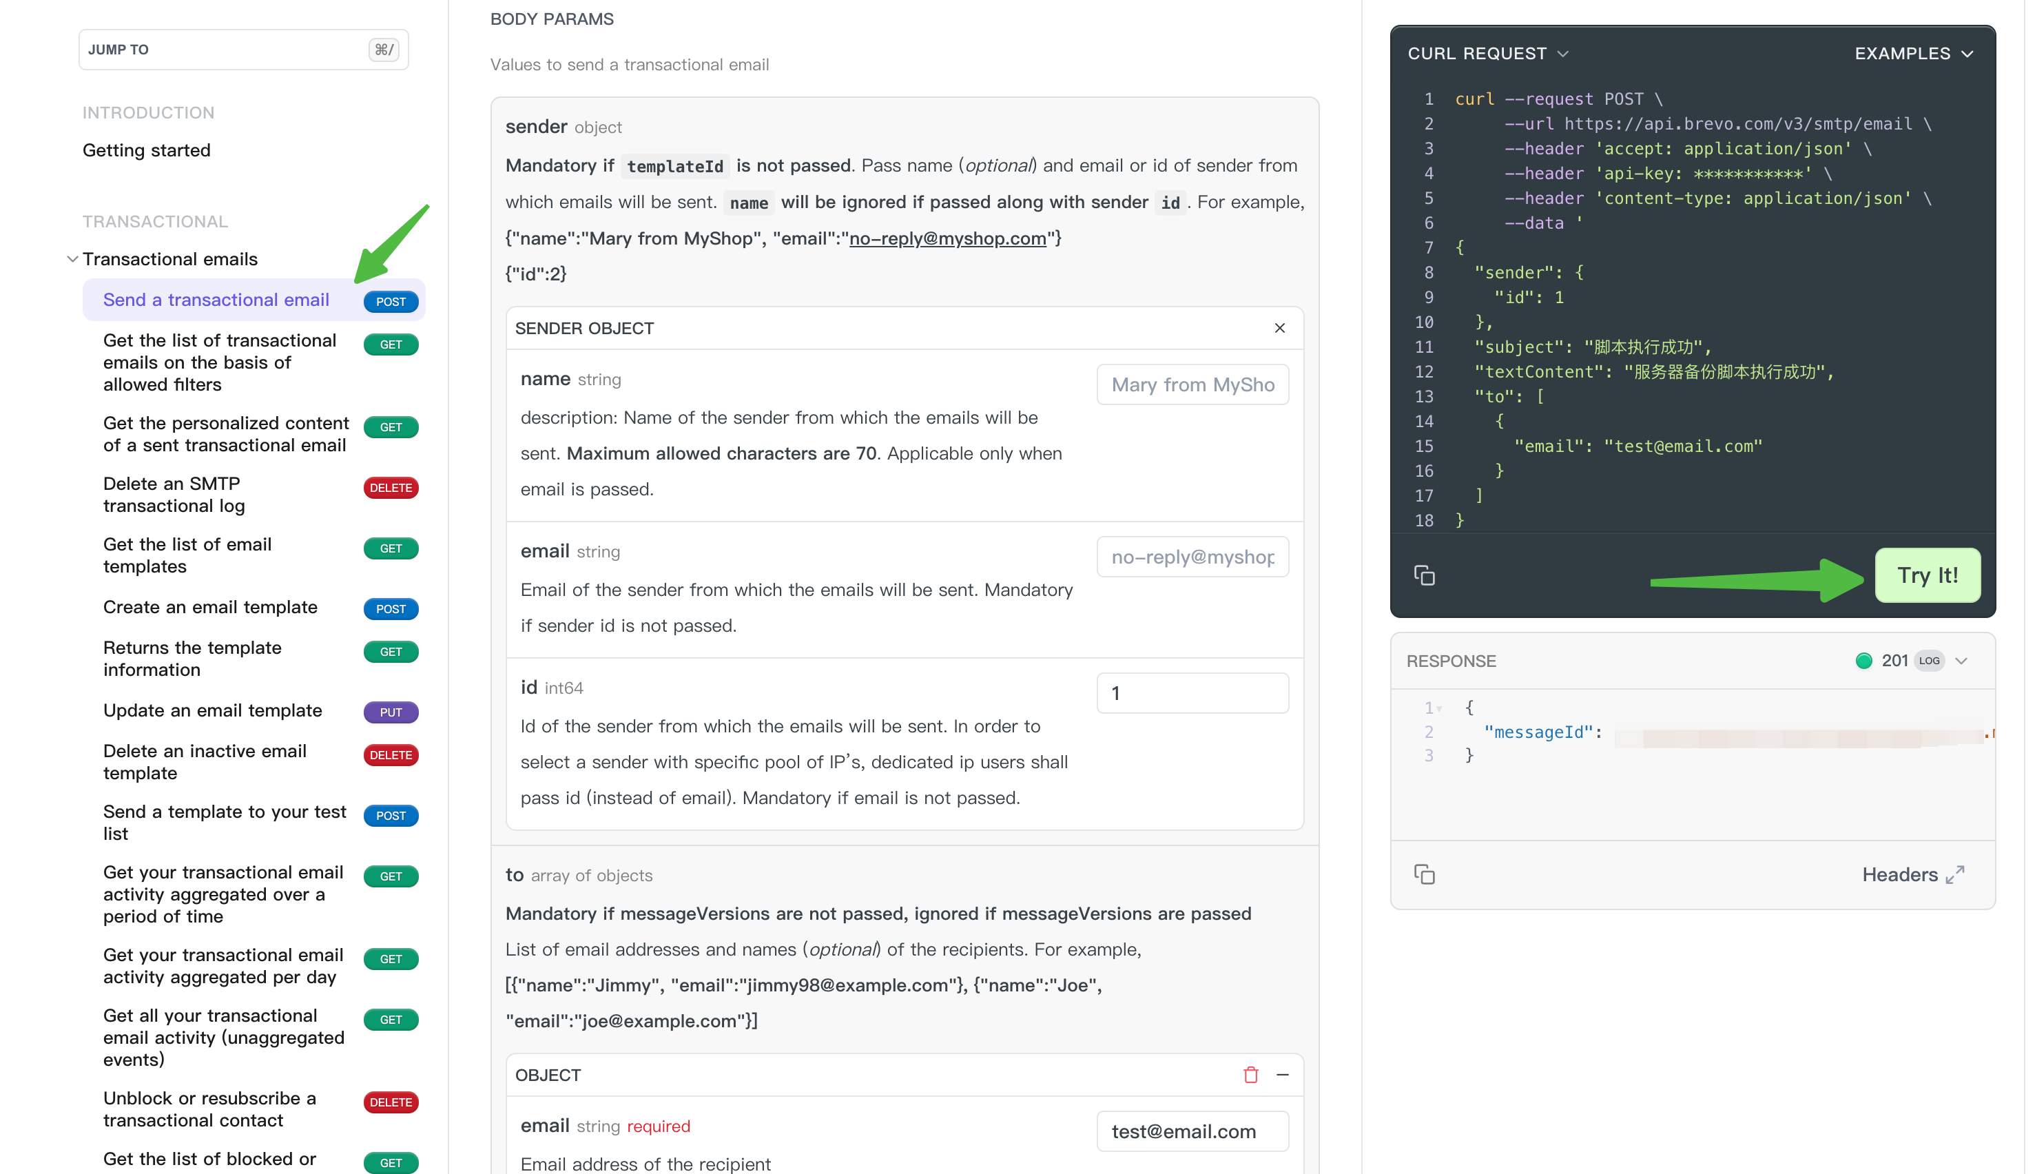
Task: Open the 201 response status dropdown
Action: point(1961,660)
